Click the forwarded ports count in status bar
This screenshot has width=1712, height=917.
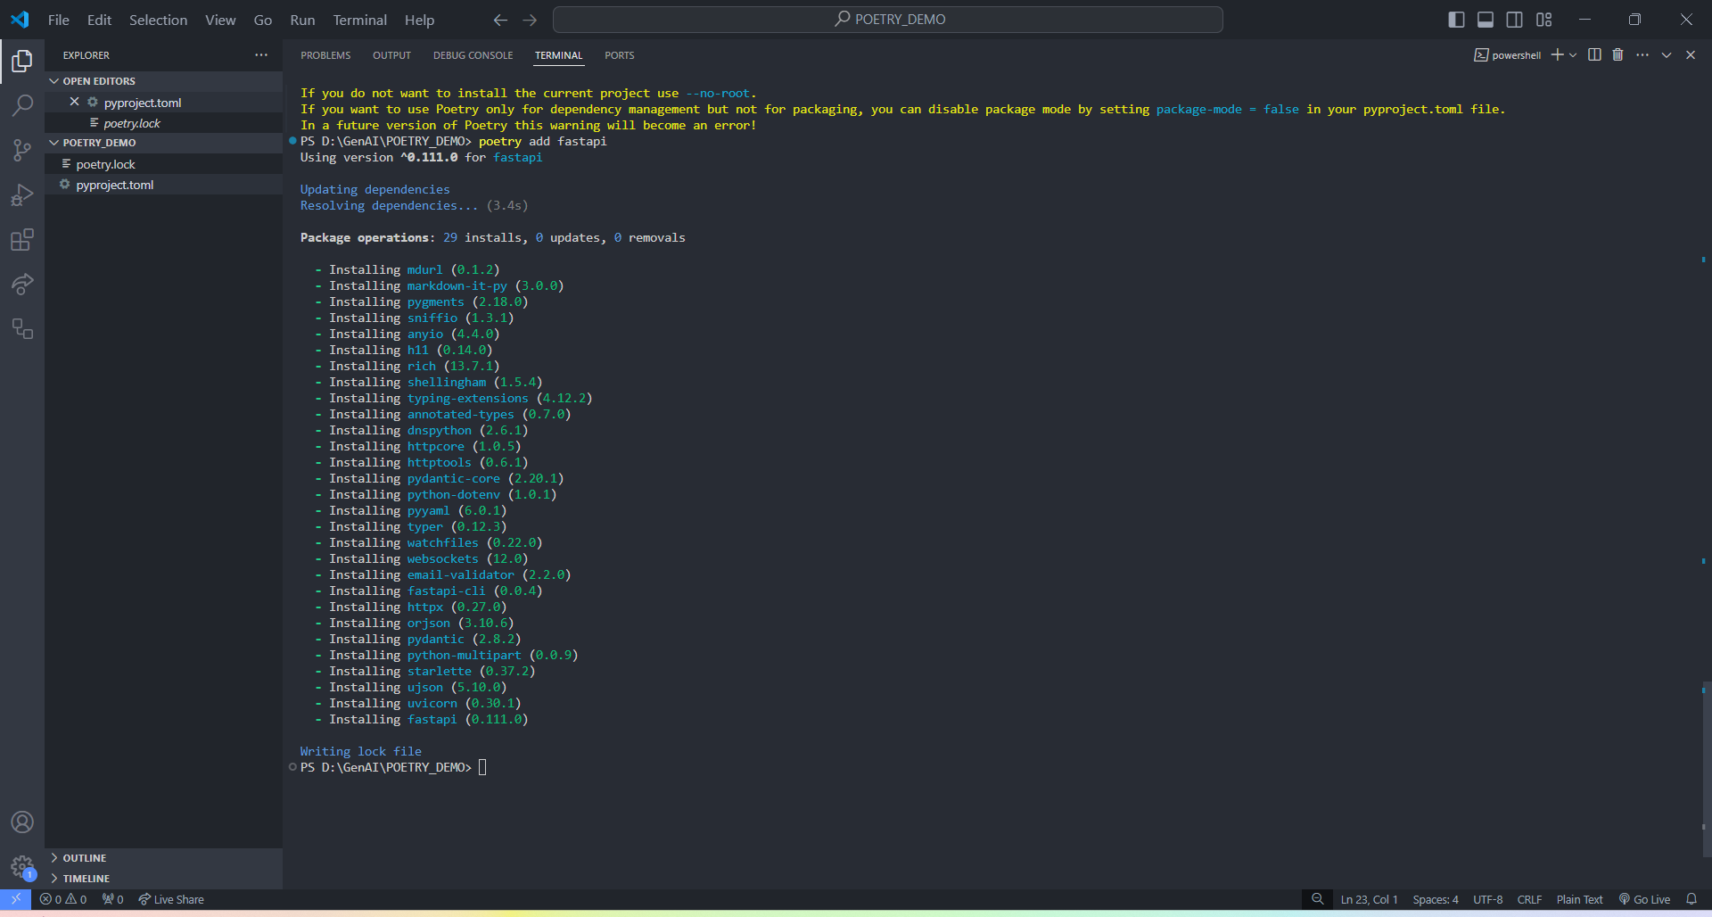(113, 899)
